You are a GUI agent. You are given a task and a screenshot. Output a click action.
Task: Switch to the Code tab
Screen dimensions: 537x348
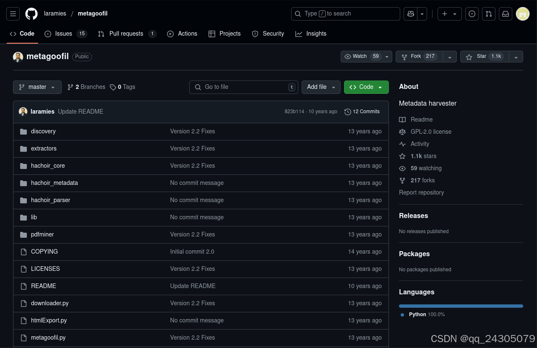click(22, 34)
